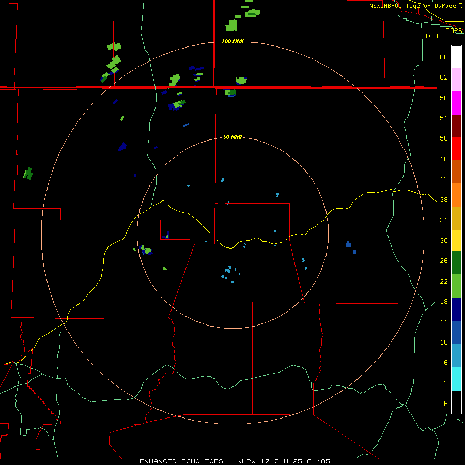Click the '18' legend value
This screenshot has height=465, width=465.
(444, 302)
